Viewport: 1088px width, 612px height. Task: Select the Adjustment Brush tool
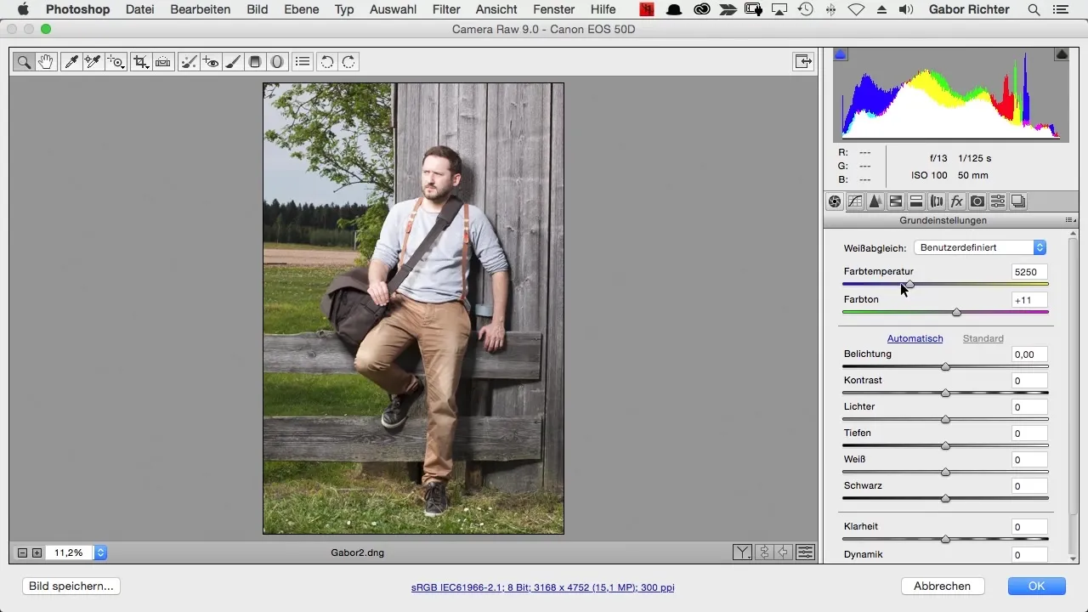(x=233, y=61)
